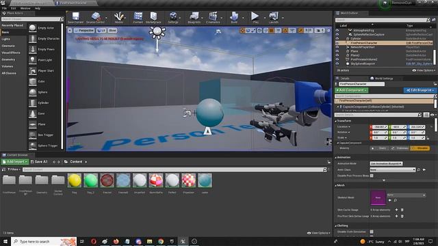The image size is (438, 246).
Task: Toggle visibility of SkySphereBlueprint in outliner
Action: 337,64
